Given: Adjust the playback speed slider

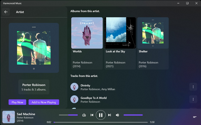Looking at the screenshot, I should pyautogui.click(x=68, y=115).
